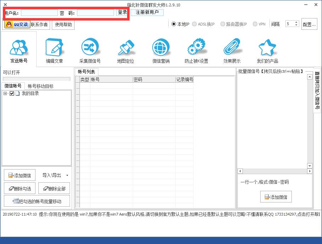Click the batch box scroll-left arrow
This screenshot has height=244, width=322.
(240, 171)
